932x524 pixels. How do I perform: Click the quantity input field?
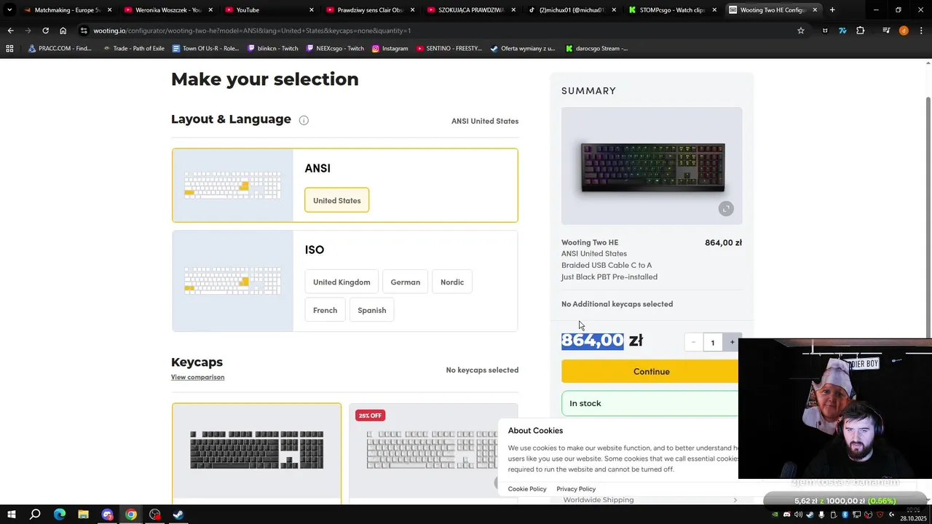(x=713, y=342)
